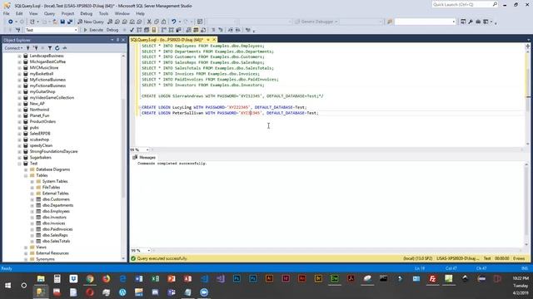Screen dimensions: 533x299
Task: Switch output to Results to File
Action: coord(203,30)
